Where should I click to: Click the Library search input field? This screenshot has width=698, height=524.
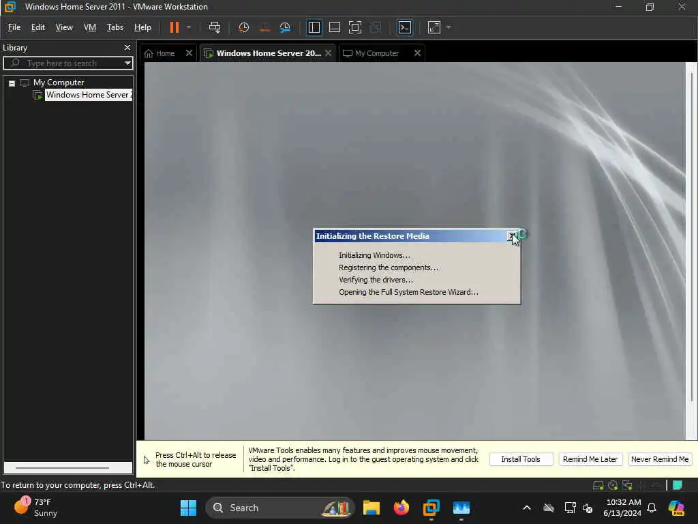pyautogui.click(x=67, y=63)
